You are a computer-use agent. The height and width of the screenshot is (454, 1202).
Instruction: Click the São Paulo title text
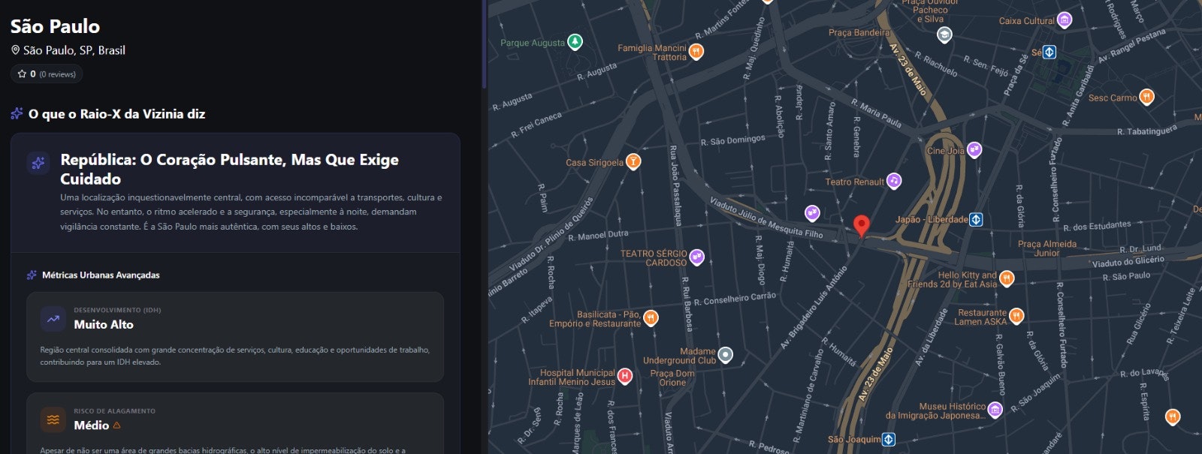[x=55, y=26]
